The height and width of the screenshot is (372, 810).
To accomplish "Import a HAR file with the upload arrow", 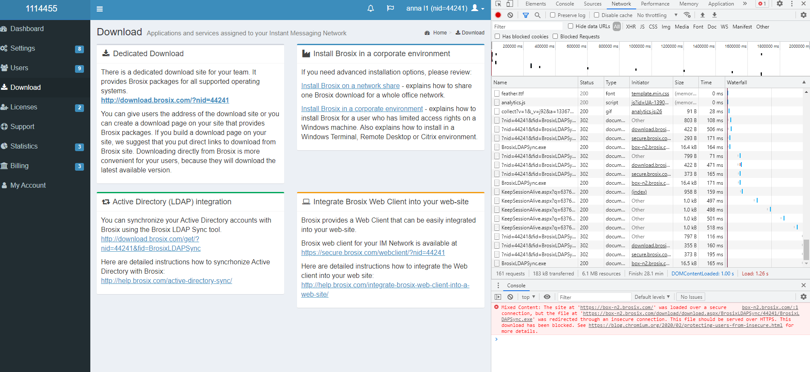I will [x=703, y=15].
